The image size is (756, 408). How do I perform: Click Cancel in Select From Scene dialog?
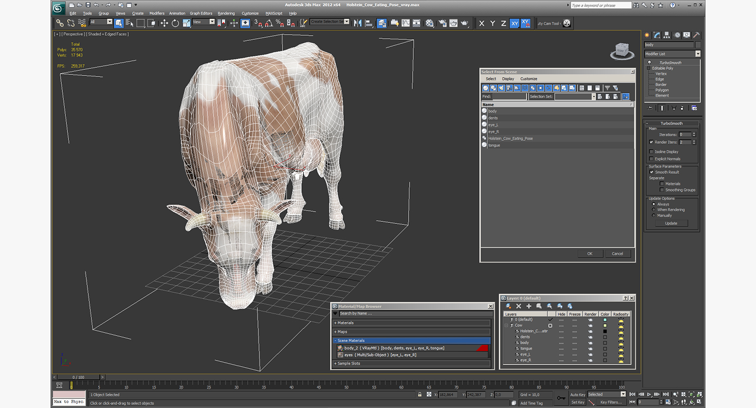click(x=618, y=253)
